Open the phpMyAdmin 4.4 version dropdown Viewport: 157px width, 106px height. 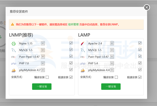[x=101, y=70]
